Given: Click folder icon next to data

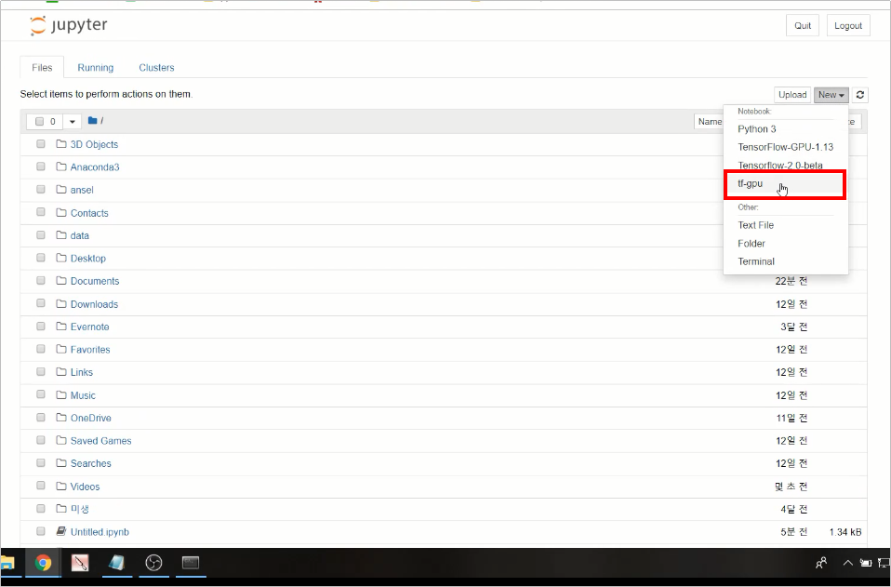Looking at the screenshot, I should 61,235.
